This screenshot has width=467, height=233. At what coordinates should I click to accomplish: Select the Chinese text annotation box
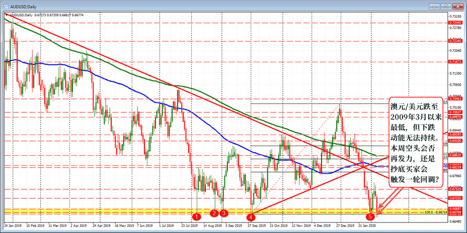416,141
